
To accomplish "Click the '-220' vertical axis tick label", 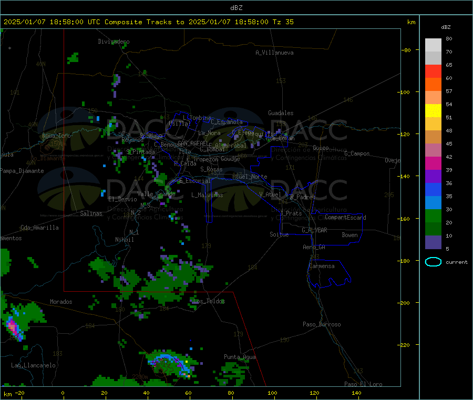I will (x=405, y=345).
